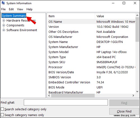Click the value UEFI
The height and width of the screenshot is (118, 140).
tap(100, 87)
